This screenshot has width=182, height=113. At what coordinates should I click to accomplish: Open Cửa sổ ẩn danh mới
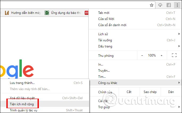click(135, 25)
